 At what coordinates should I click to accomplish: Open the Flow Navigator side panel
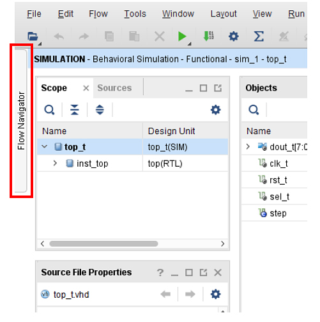(21, 121)
